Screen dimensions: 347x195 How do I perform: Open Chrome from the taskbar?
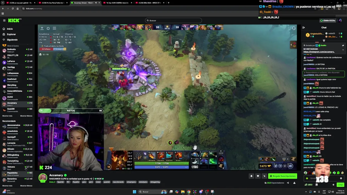pos(189,192)
